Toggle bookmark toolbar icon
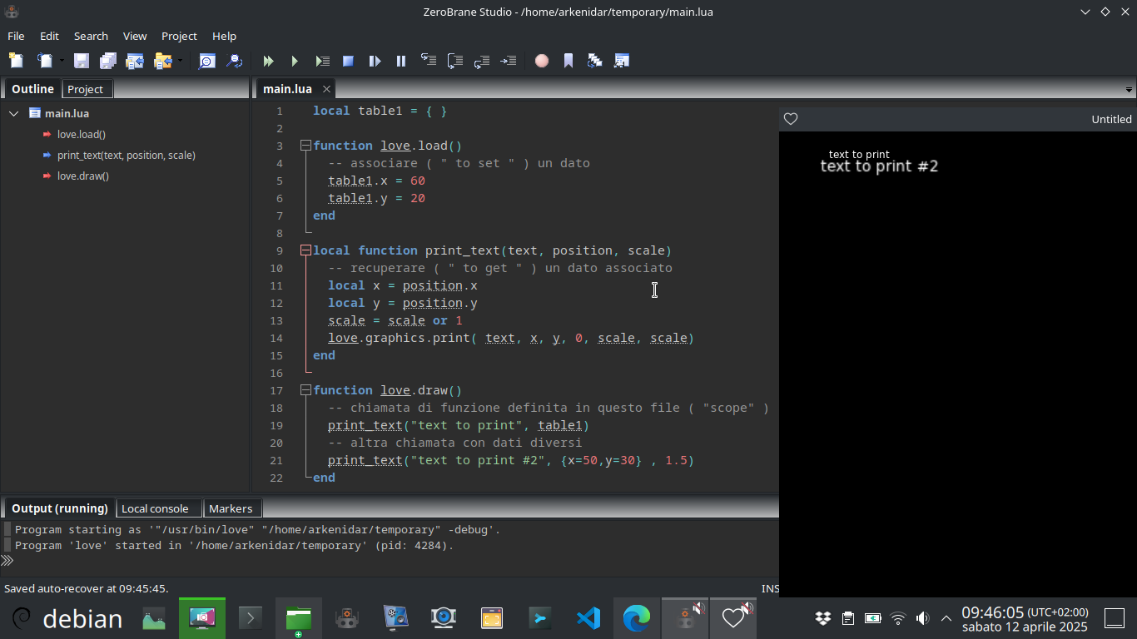 click(x=568, y=61)
